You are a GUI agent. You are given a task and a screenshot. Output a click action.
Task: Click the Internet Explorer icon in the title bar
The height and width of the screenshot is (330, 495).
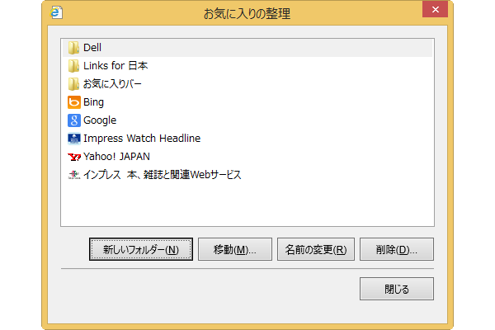pyautogui.click(x=56, y=12)
